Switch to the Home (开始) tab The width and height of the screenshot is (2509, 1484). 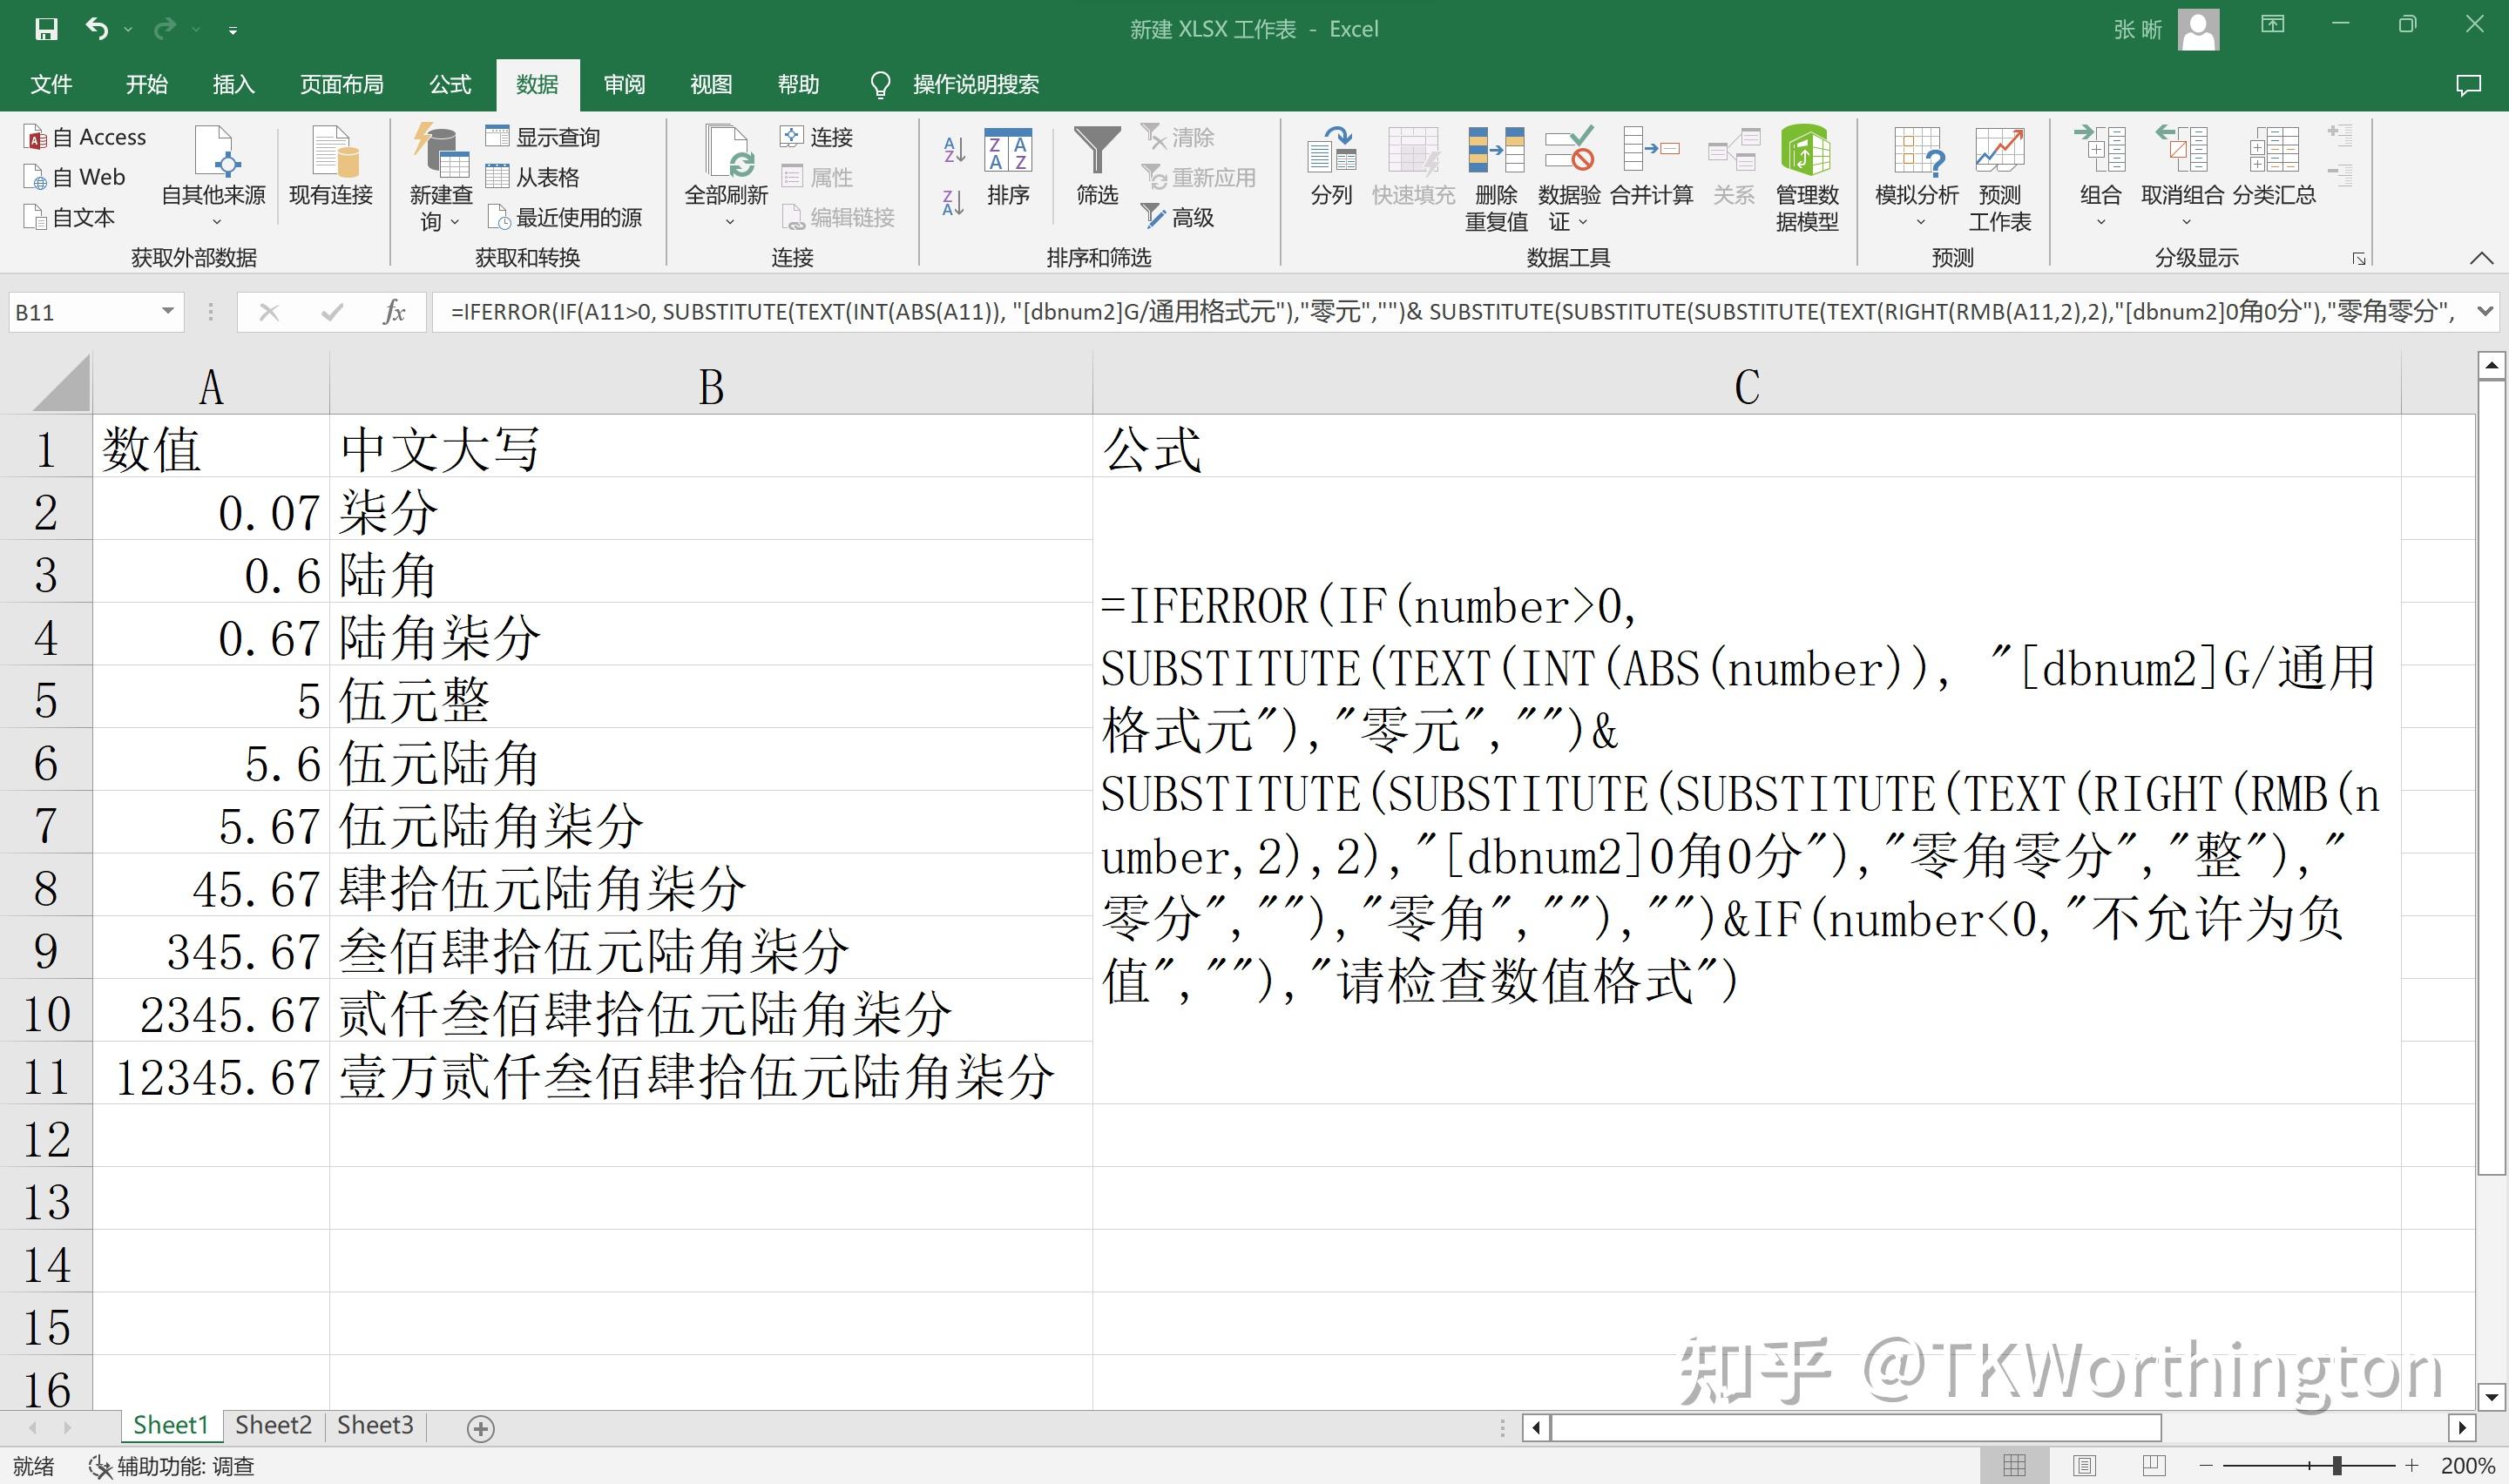pos(146,84)
